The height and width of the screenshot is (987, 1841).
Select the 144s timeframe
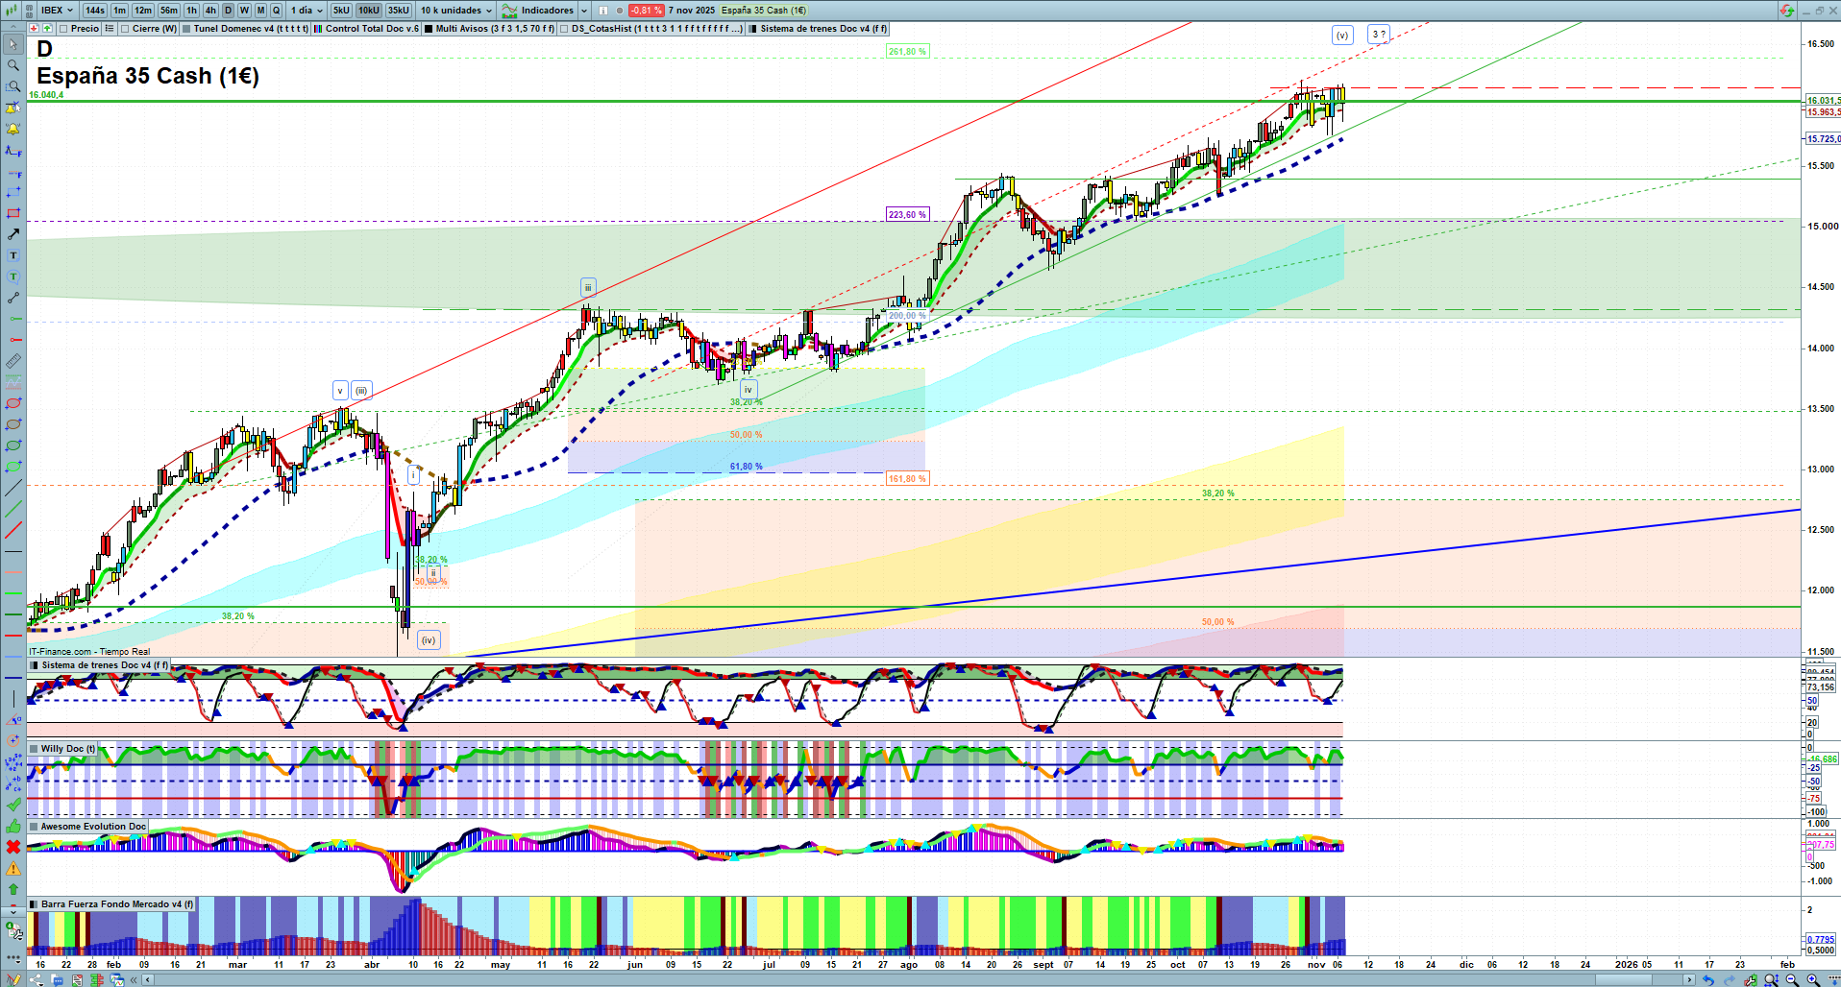coord(94,11)
